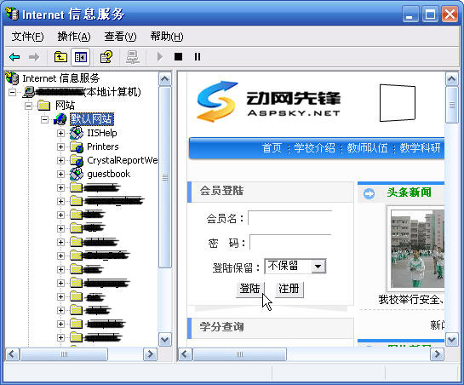This screenshot has width=464, height=385.
Task: Click the 会员名 username input field
Action: point(290,218)
